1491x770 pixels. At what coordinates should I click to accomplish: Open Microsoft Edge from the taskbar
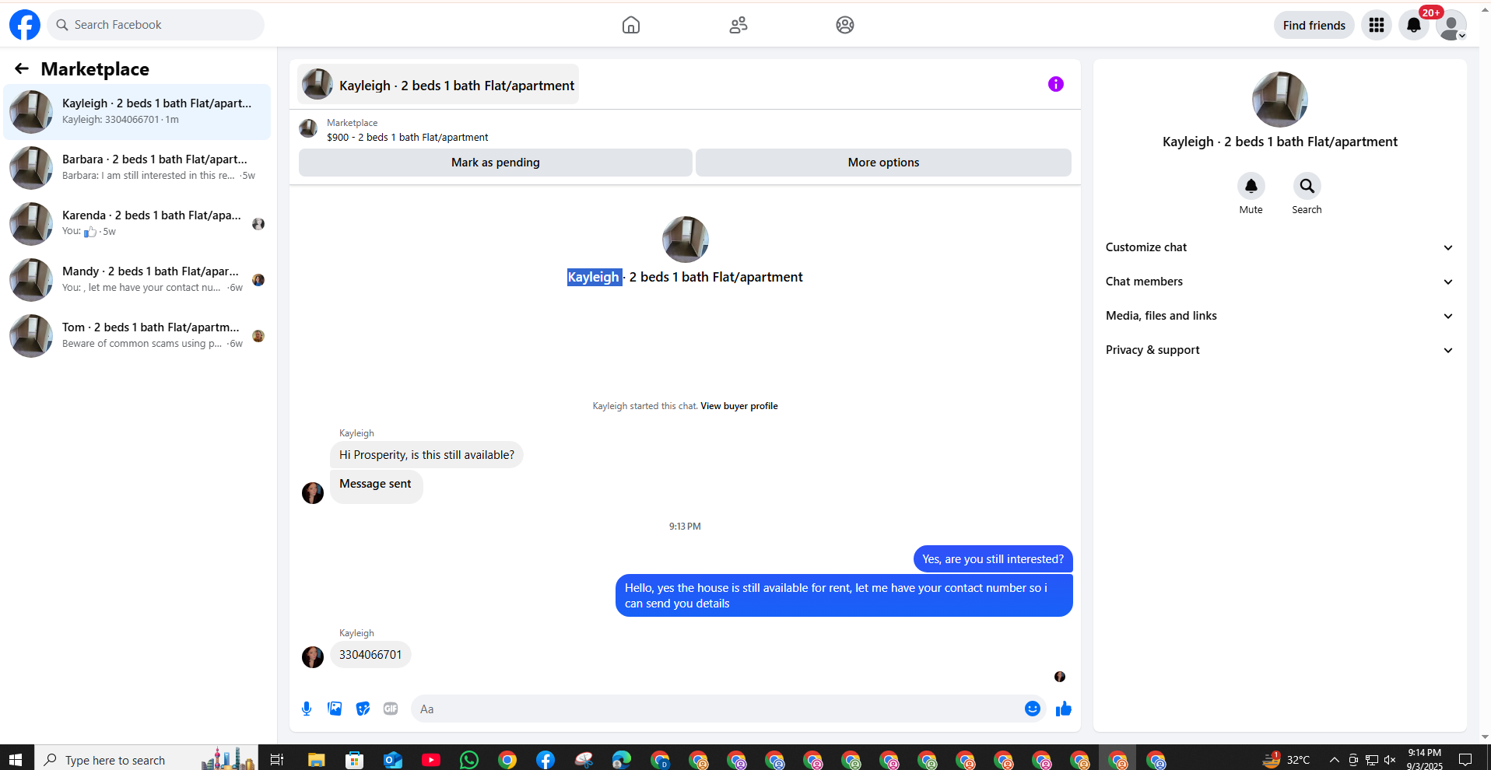(622, 760)
